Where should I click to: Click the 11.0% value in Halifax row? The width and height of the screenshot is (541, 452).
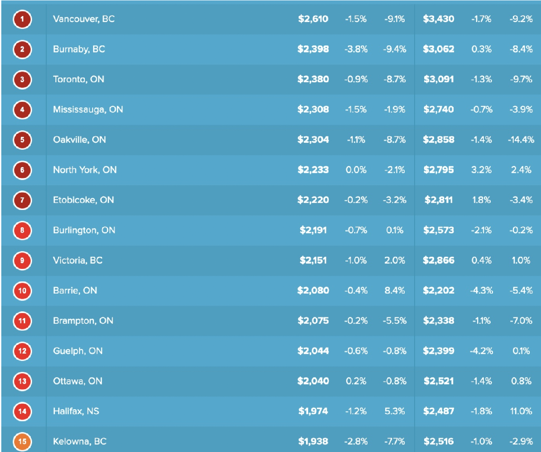(521, 411)
